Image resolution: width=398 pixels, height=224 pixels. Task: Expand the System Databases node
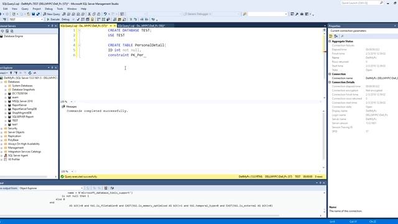[x=6, y=86]
